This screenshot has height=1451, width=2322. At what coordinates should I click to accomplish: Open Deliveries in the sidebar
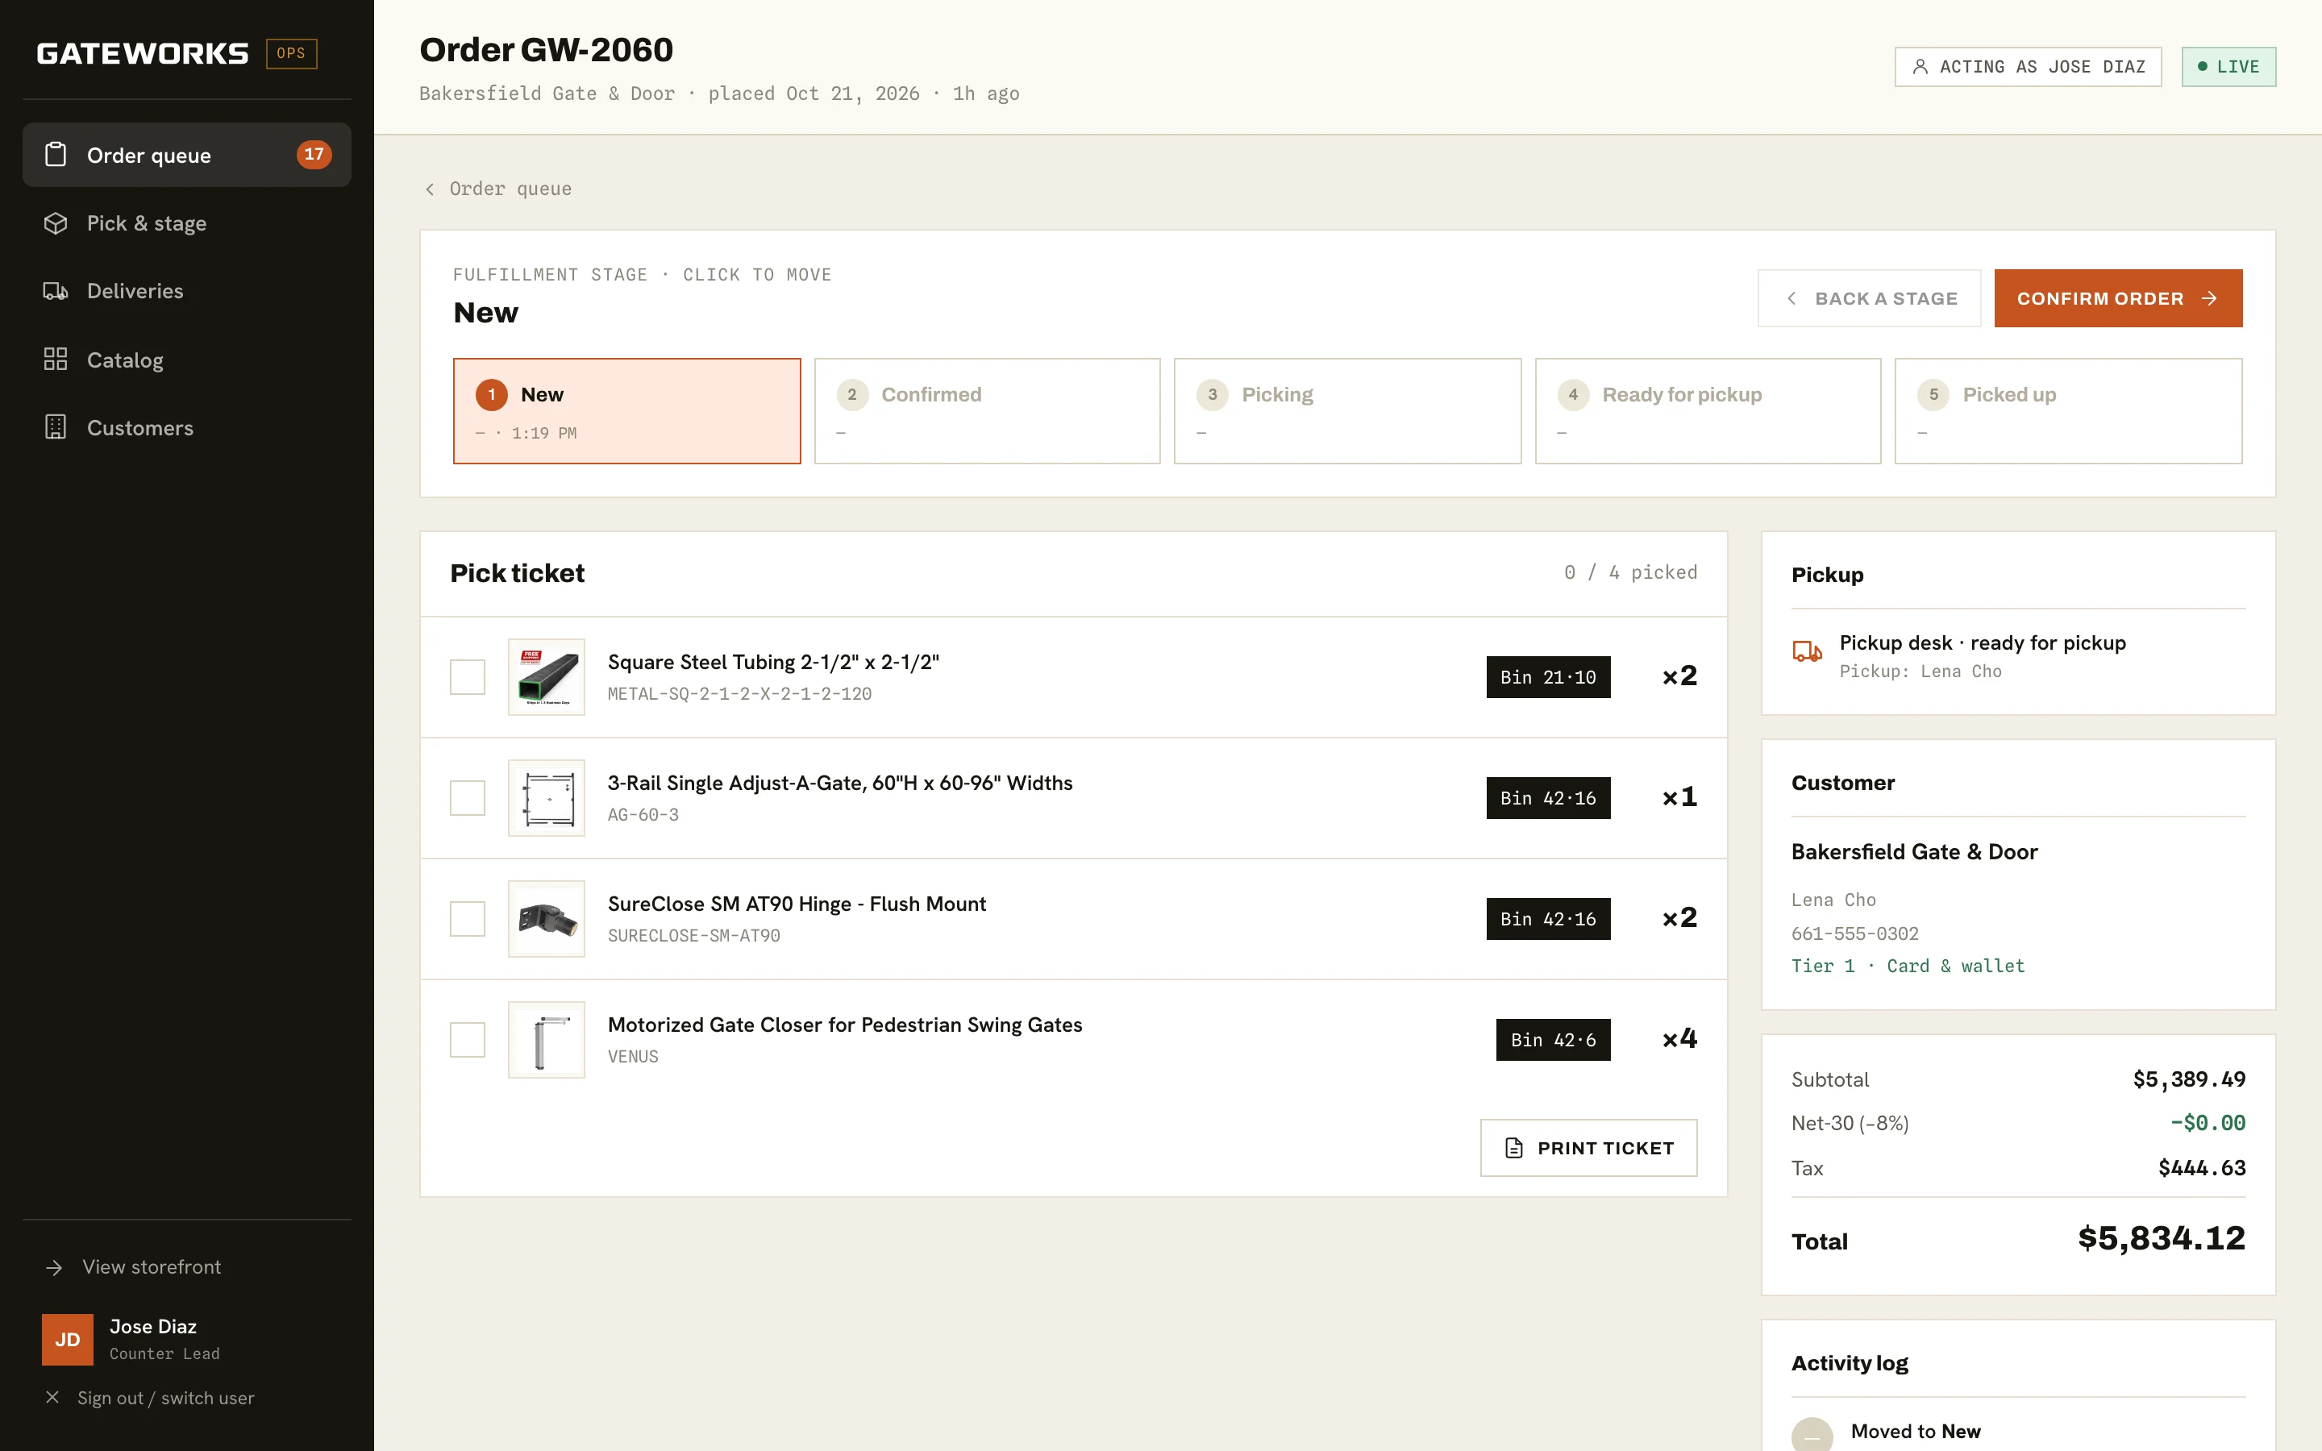point(186,291)
